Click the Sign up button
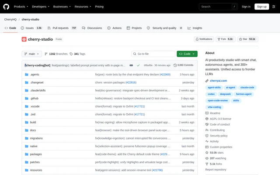 tap(262, 7)
